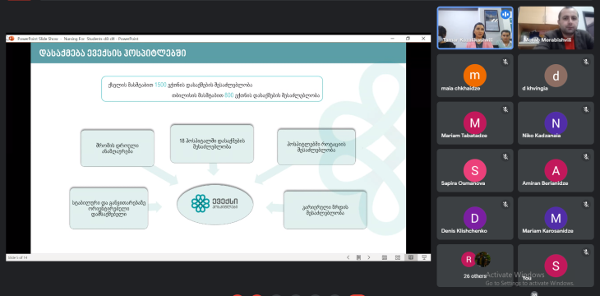This screenshot has width=600, height=296.
Task: Start Slide Show from status bar icon
Action: [x=424, y=257]
